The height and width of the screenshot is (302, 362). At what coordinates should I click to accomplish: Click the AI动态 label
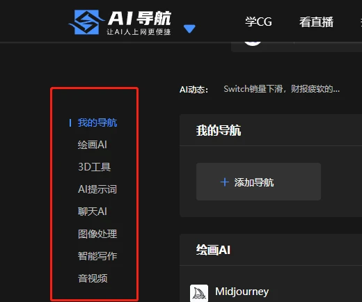(194, 90)
